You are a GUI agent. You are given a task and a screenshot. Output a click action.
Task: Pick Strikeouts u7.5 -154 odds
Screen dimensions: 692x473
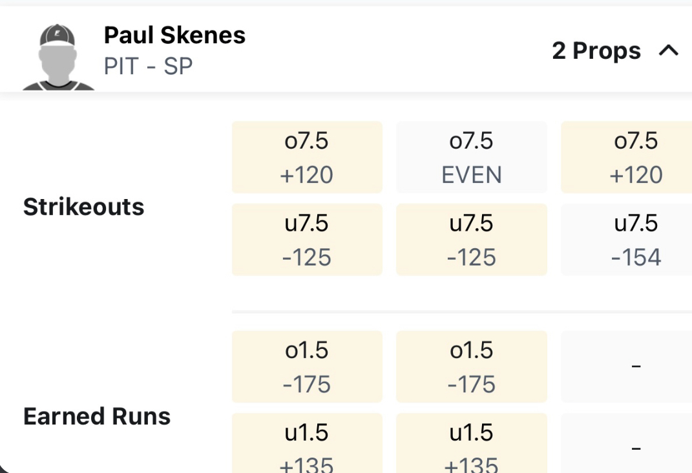626,240
